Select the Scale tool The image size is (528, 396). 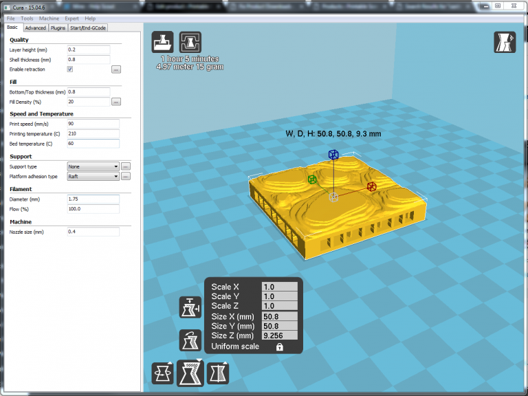point(190,374)
